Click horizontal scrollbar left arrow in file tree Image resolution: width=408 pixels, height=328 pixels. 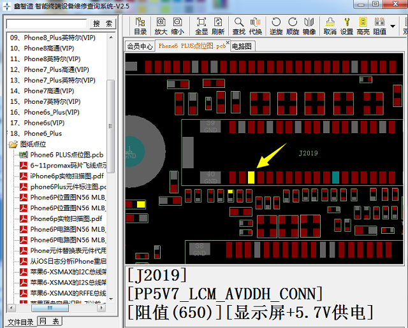pyautogui.click(x=11, y=308)
